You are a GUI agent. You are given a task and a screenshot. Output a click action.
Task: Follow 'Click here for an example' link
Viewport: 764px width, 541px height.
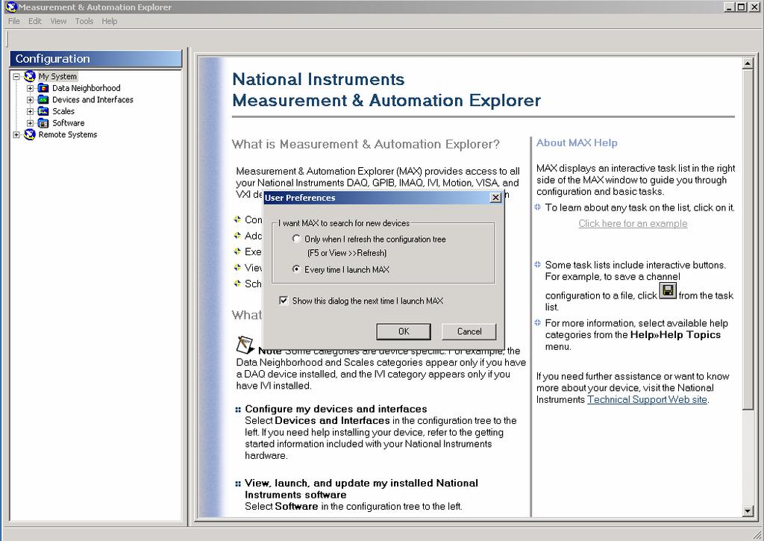pyautogui.click(x=633, y=223)
